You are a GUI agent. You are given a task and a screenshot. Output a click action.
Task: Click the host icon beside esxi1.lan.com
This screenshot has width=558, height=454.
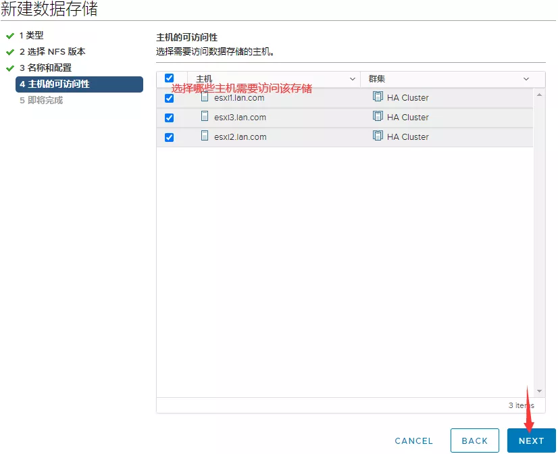(x=205, y=97)
